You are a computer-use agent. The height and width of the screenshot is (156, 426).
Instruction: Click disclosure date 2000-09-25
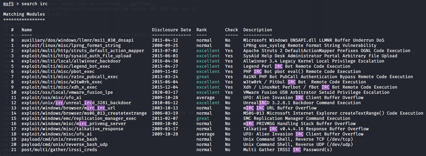[x=165, y=46]
